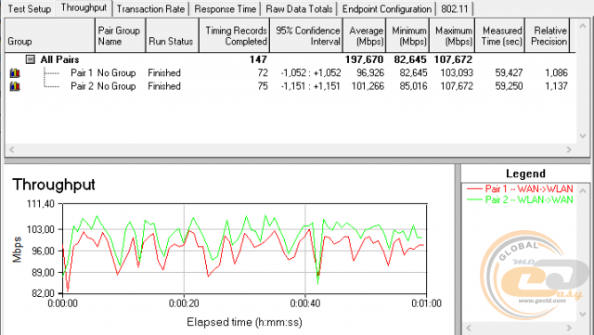Sort by the Group column header

coord(49,35)
